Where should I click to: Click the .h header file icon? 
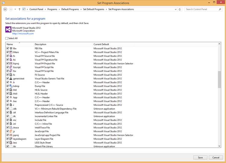pos(11,82)
